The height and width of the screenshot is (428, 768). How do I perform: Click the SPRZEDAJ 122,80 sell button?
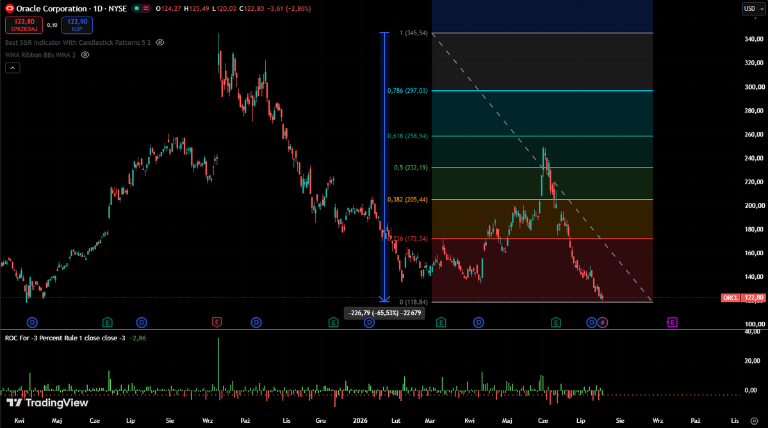tap(24, 25)
